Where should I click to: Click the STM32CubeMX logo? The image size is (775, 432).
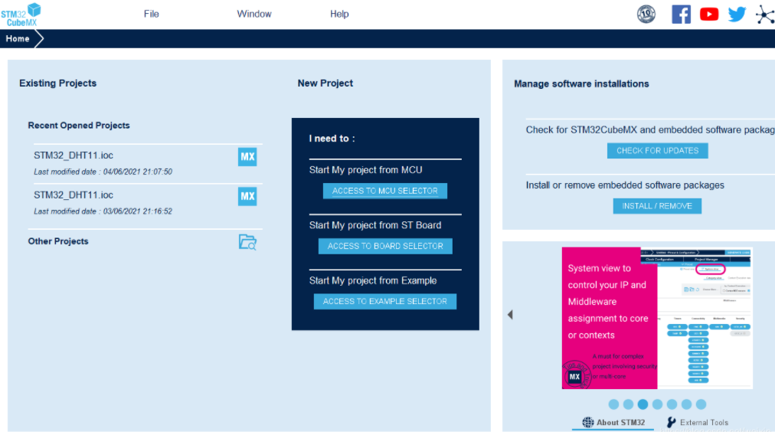tap(21, 15)
